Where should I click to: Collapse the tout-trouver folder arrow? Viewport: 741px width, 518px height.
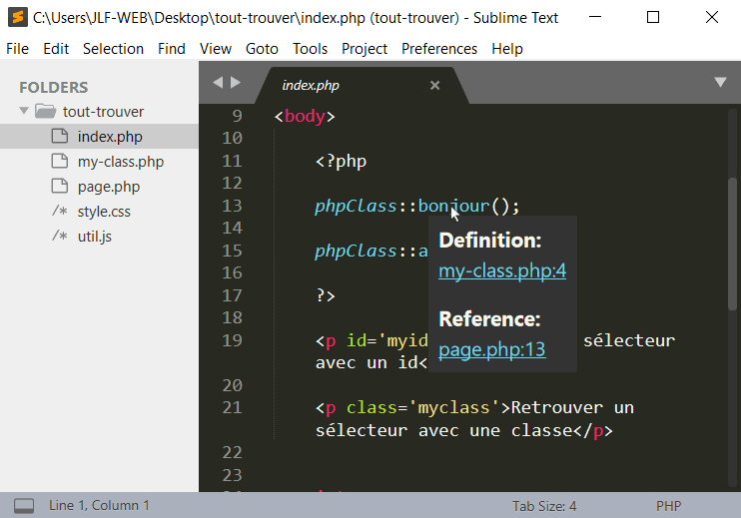tap(24, 111)
